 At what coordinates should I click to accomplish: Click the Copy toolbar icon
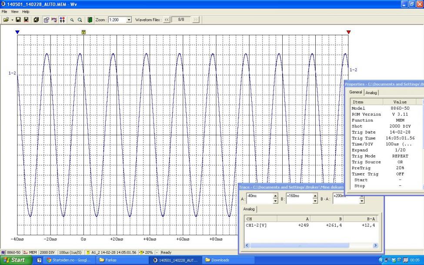(x=36, y=20)
